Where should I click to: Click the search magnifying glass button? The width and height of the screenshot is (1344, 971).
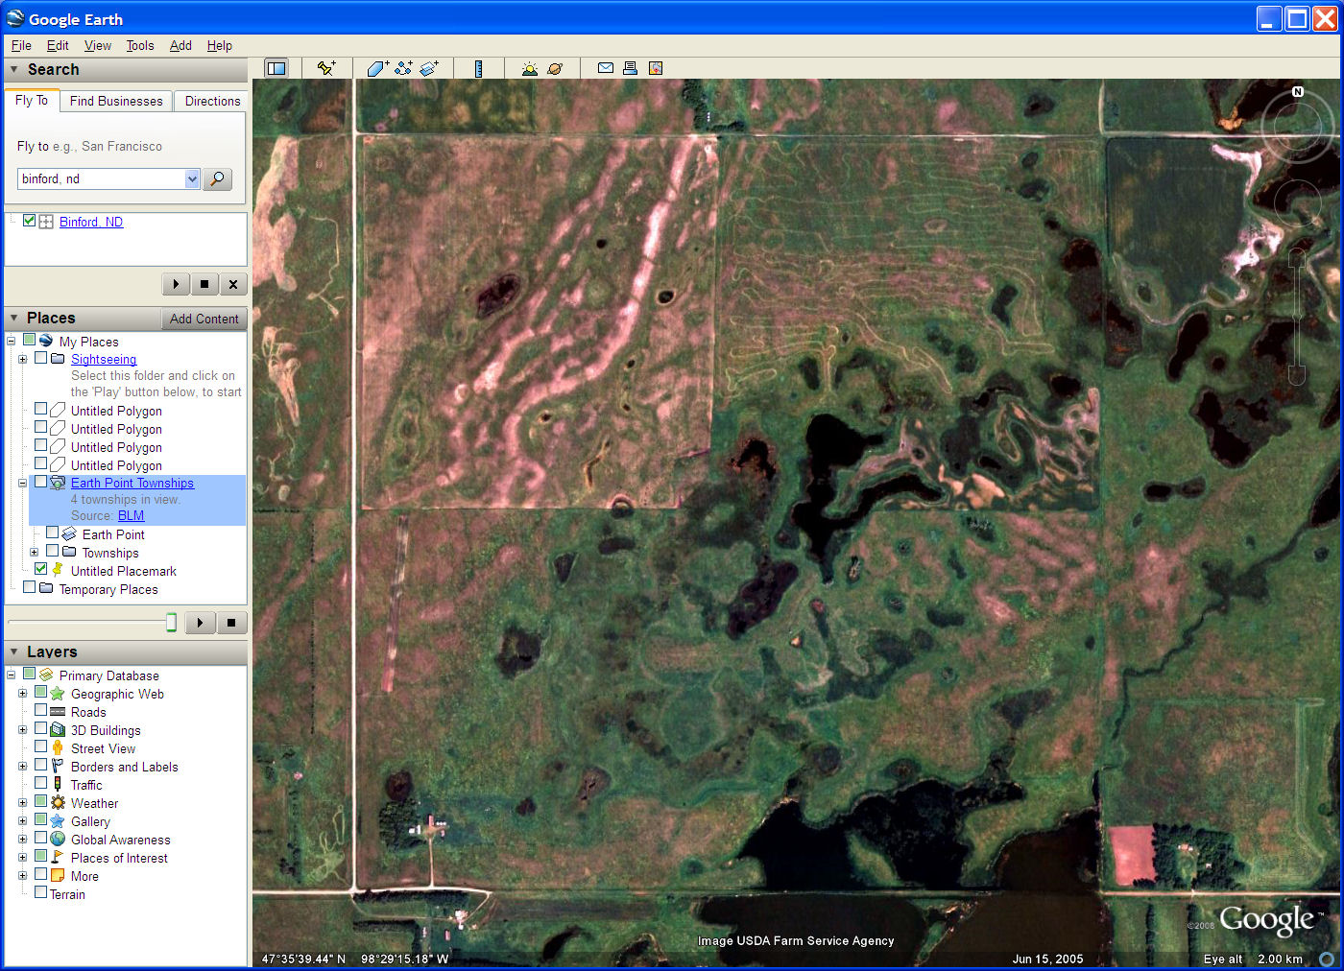218,179
